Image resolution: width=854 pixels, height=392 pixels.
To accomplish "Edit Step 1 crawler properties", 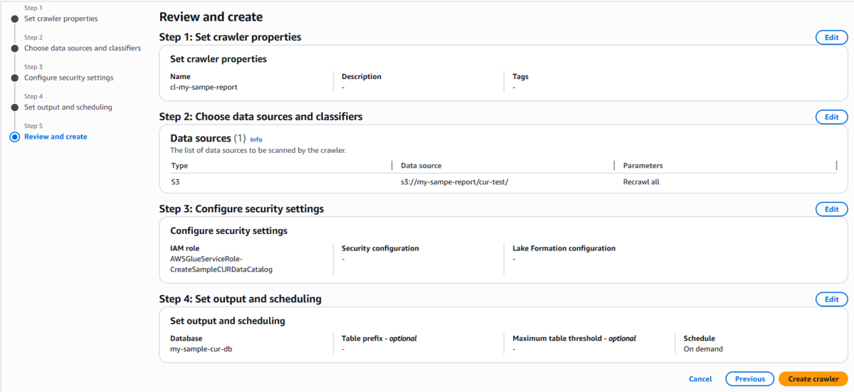I will (x=831, y=38).
